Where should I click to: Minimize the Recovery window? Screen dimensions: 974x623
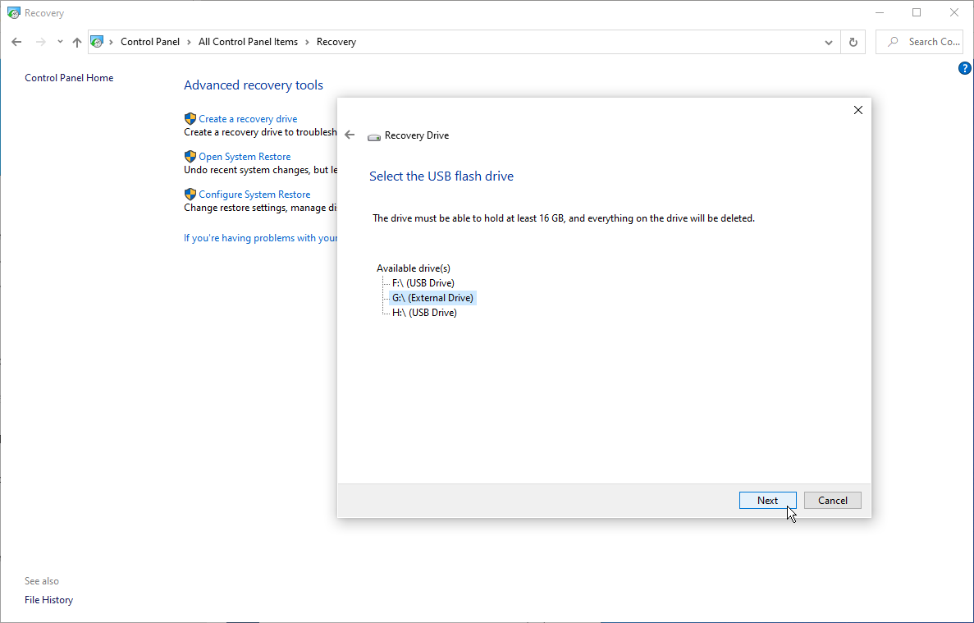pyautogui.click(x=880, y=12)
